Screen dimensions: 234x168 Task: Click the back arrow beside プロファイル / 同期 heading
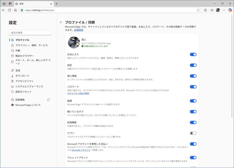click(61, 22)
